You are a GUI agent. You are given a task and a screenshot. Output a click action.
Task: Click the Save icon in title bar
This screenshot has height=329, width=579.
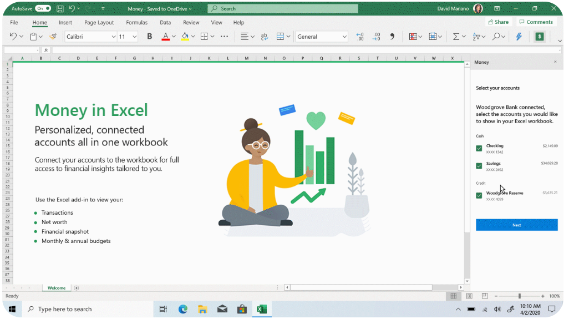click(x=59, y=9)
